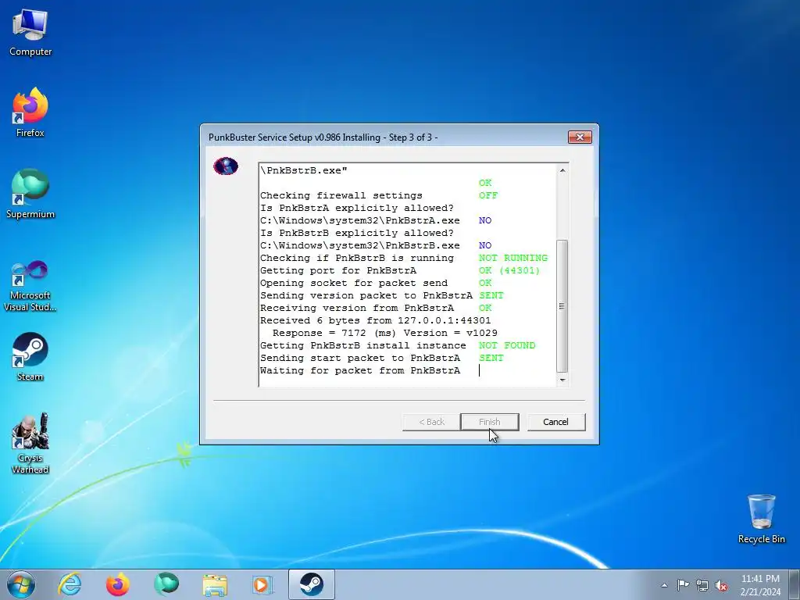This screenshot has width=800, height=600.
Task: Click the Cancel button in PunkBuster setup
Action: (555, 422)
